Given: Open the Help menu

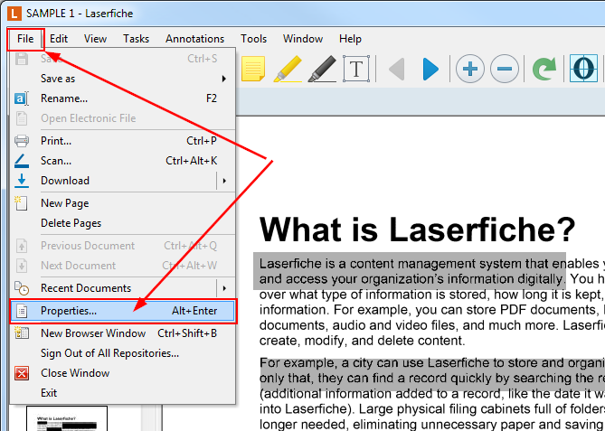Looking at the screenshot, I should click(350, 39).
